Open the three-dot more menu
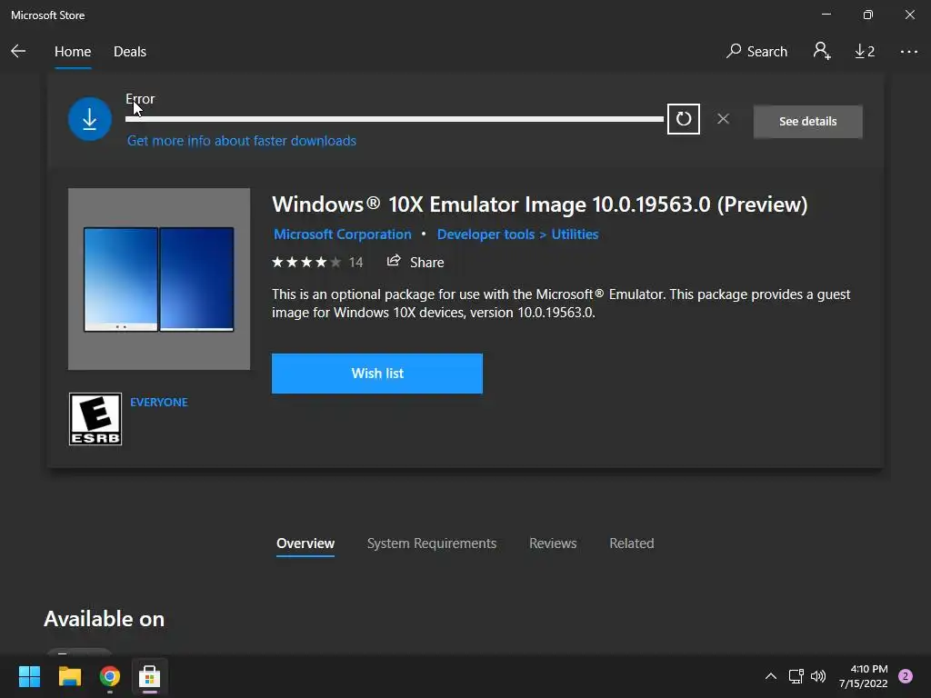 908,52
